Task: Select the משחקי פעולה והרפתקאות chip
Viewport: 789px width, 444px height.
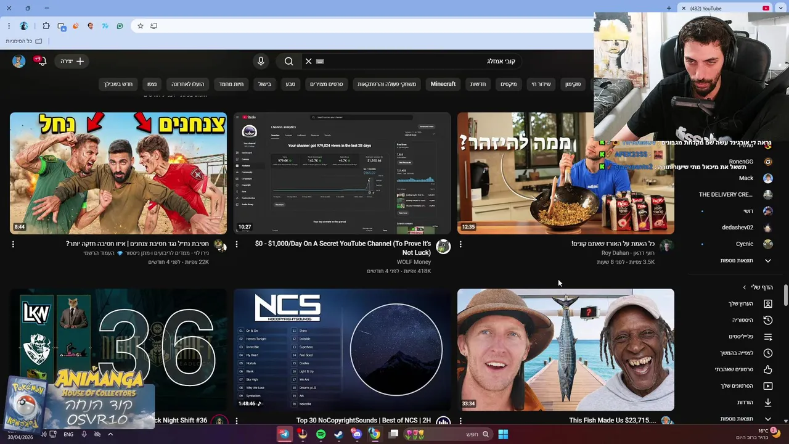Action: click(x=387, y=84)
